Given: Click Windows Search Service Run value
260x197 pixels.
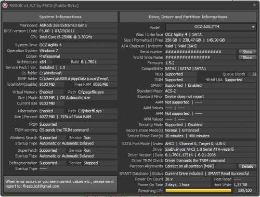Looking at the screenshot, I should pyautogui.click(x=87, y=138).
